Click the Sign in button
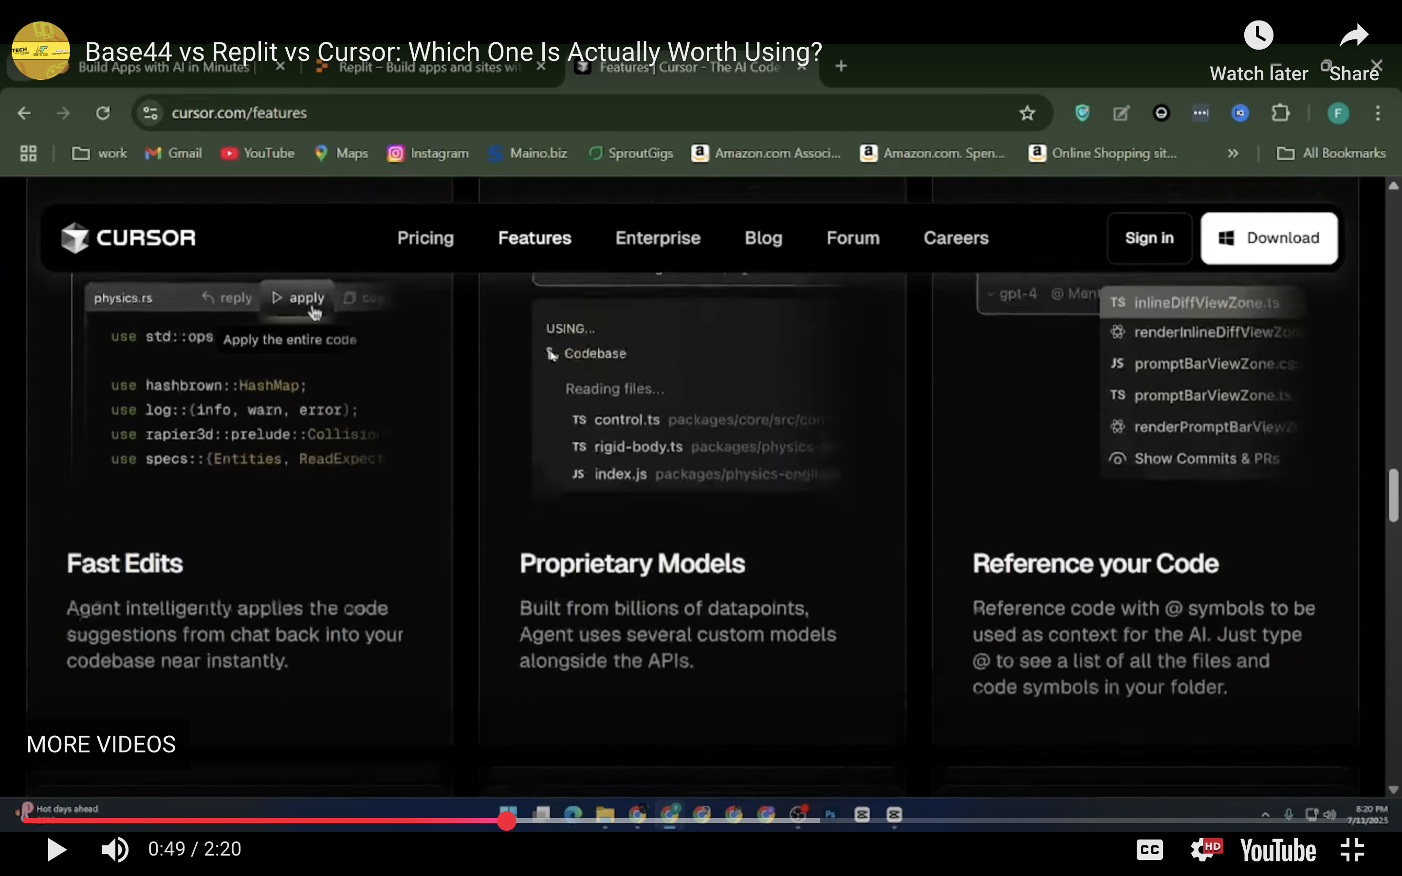Screen dimensions: 1402x876 (x=1149, y=238)
